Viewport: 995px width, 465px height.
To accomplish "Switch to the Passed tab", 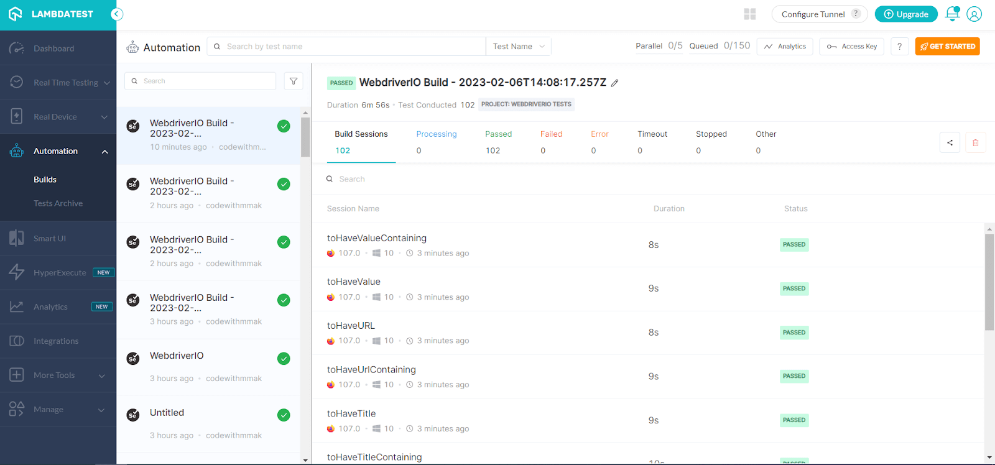I will click(499, 142).
